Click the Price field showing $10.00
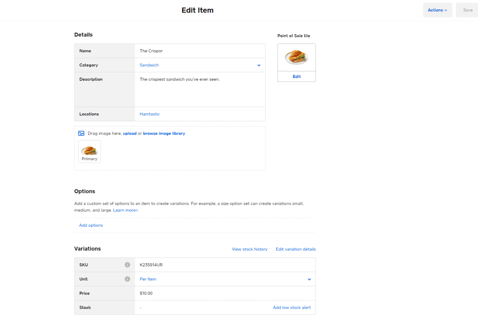The width and height of the screenshot is (478, 318). (x=225, y=293)
